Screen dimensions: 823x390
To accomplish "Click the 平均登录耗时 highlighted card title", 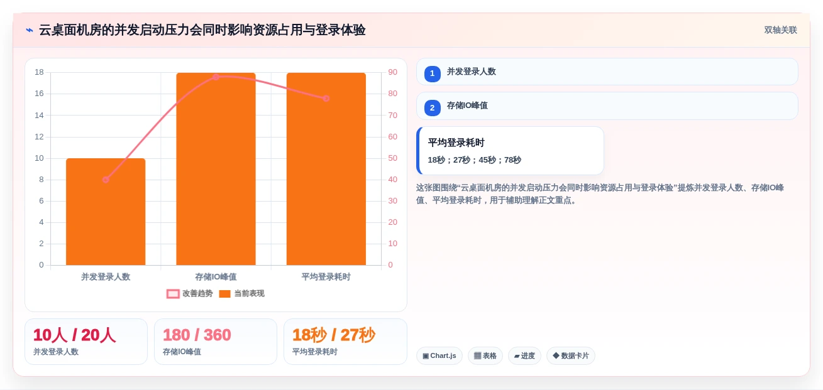I will [x=456, y=143].
